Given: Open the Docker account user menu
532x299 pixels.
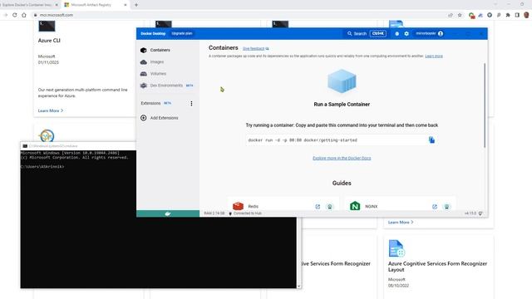Looking at the screenshot, I should [430, 33].
